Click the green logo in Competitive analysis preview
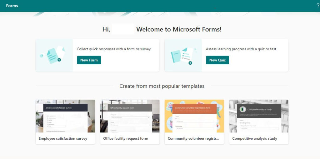Image resolution: width=320 pixels, height=159 pixels. point(242,109)
